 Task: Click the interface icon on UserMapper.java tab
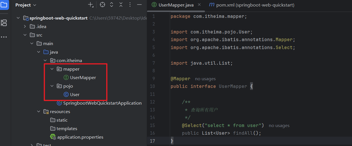tap(154, 5)
